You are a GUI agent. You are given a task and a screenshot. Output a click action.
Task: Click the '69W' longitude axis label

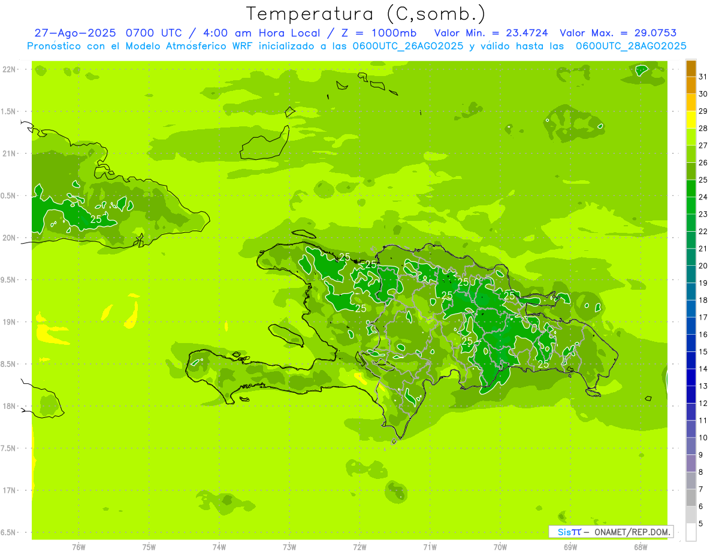570,548
